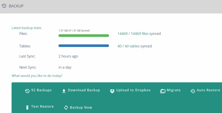The image size is (222, 113).
Task: Choose the Upload to Dropbox text label
Action: pos(133,90)
